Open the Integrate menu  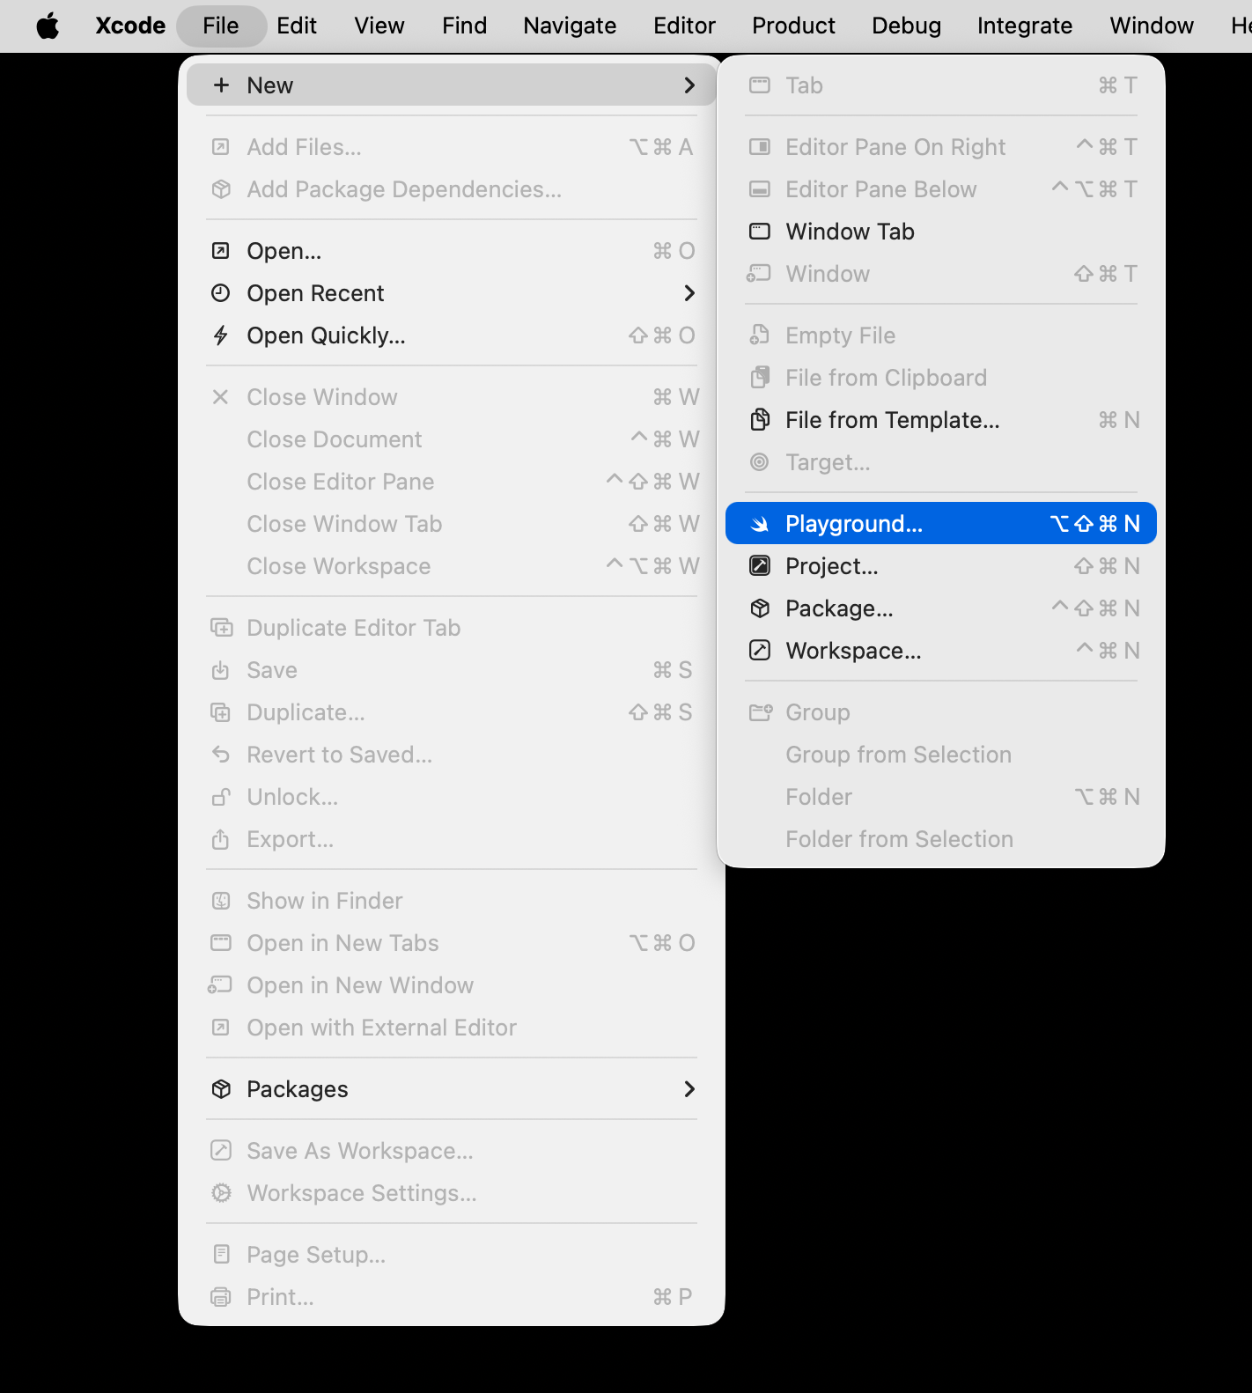click(x=1024, y=26)
